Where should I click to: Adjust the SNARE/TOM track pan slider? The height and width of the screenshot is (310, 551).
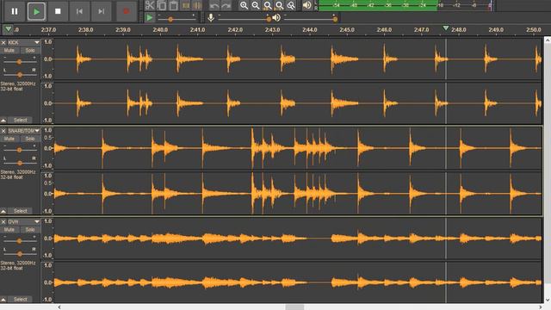point(19,163)
